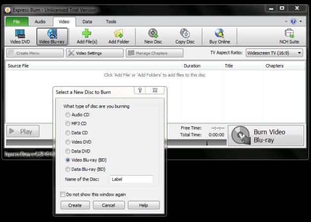The height and width of the screenshot is (222, 311).
Task: Click the Name of the Disc field
Action: [x=131, y=179]
